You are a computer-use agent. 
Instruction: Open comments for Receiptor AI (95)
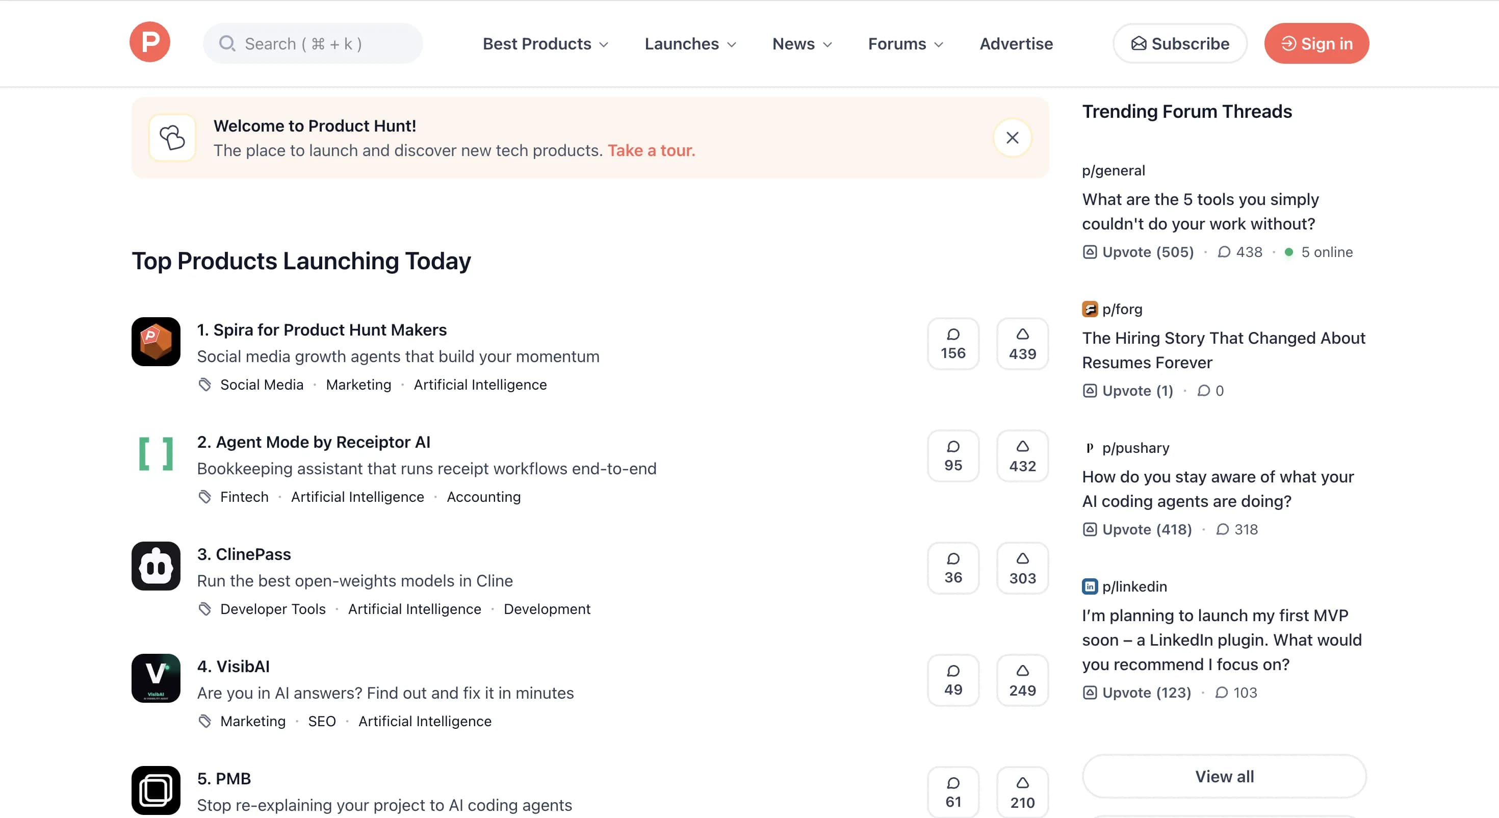tap(952, 456)
